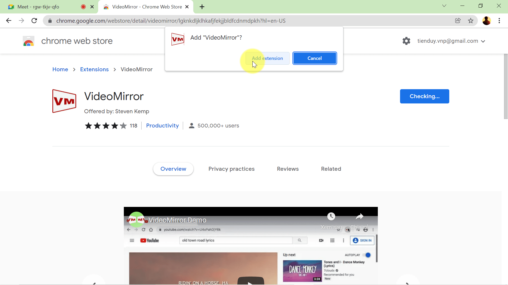Click Offered by: Steven Kemp text

(117, 111)
